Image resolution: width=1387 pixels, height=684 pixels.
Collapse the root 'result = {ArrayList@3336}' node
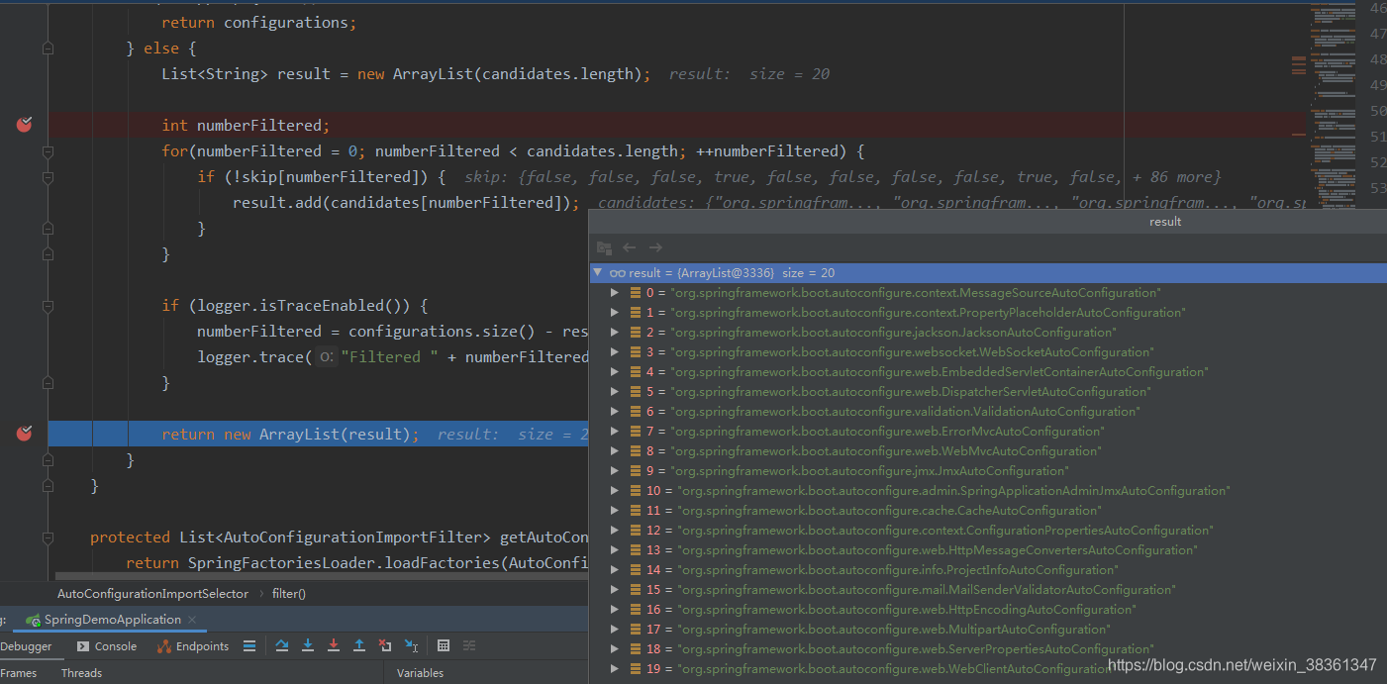(597, 272)
